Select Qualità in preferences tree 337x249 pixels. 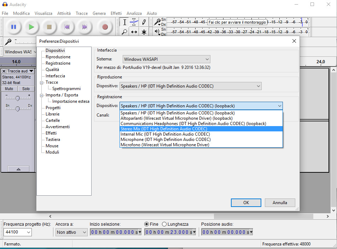tap(52, 70)
